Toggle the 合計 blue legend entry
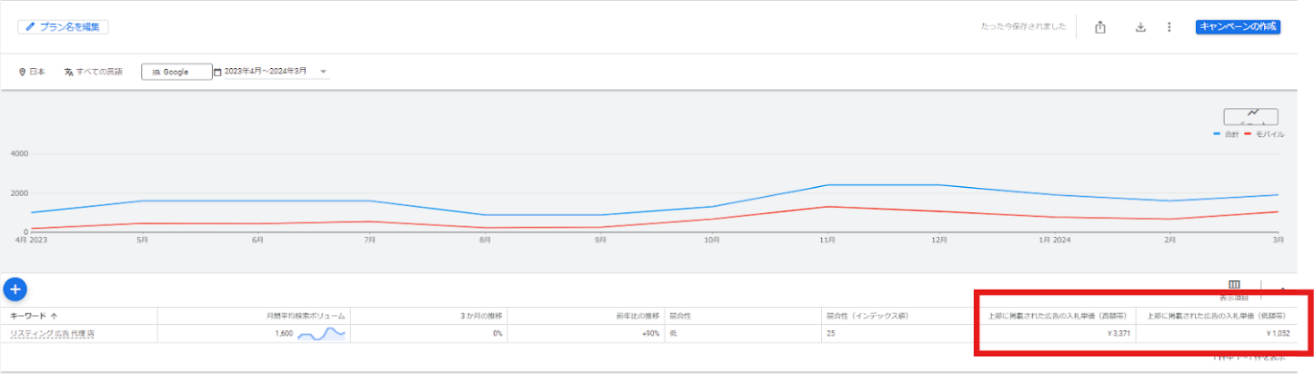 tap(1226, 134)
